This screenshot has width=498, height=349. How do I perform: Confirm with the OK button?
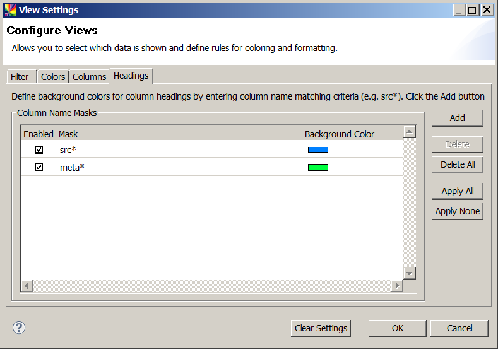coord(397,328)
